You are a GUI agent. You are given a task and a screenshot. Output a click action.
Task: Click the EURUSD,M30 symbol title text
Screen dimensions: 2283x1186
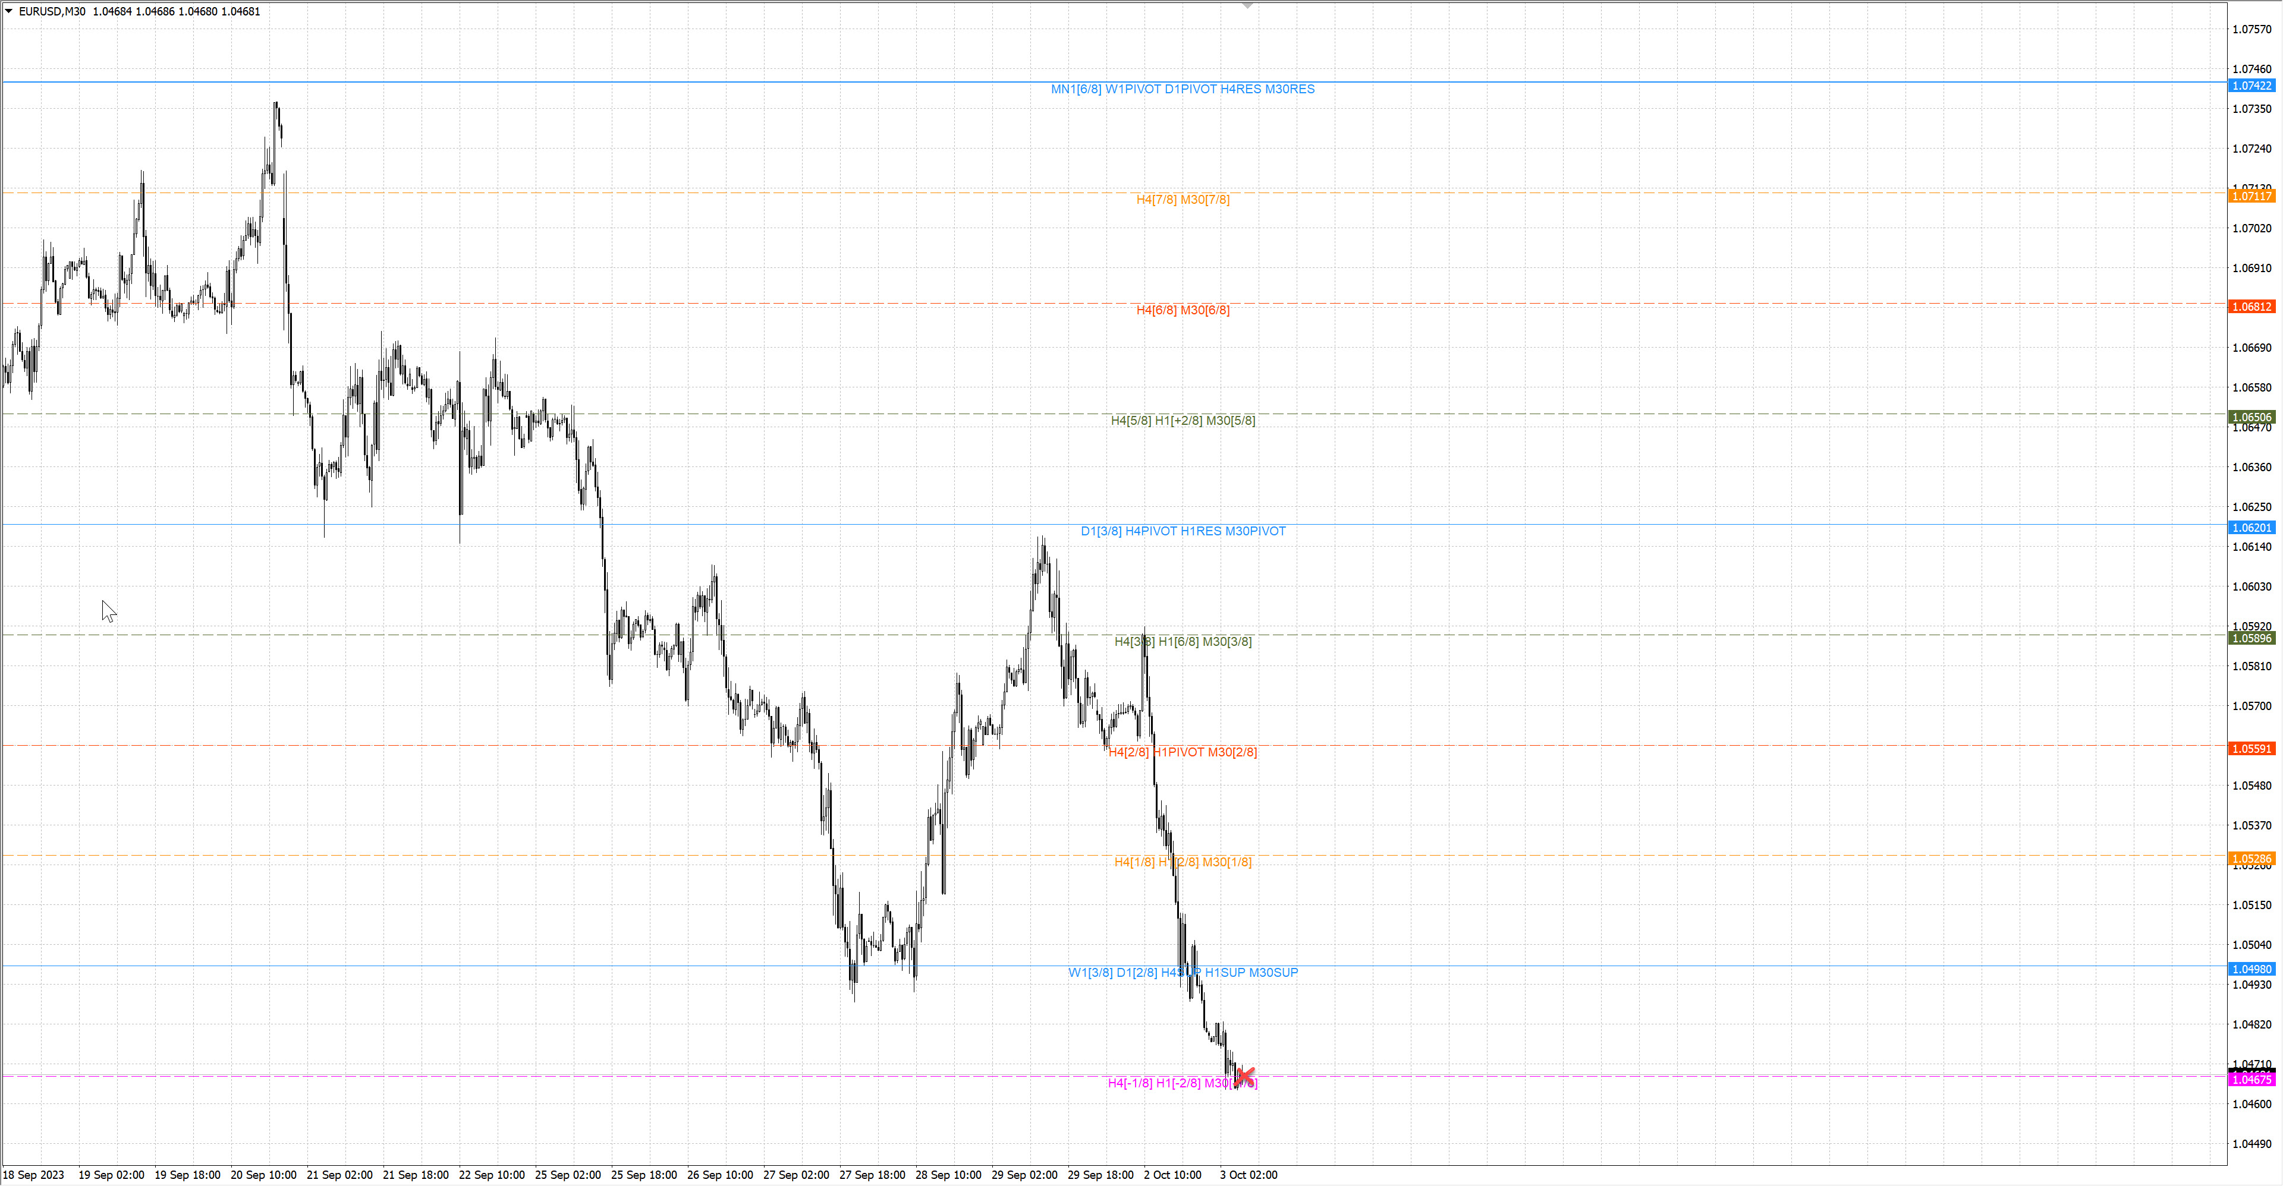click(52, 11)
